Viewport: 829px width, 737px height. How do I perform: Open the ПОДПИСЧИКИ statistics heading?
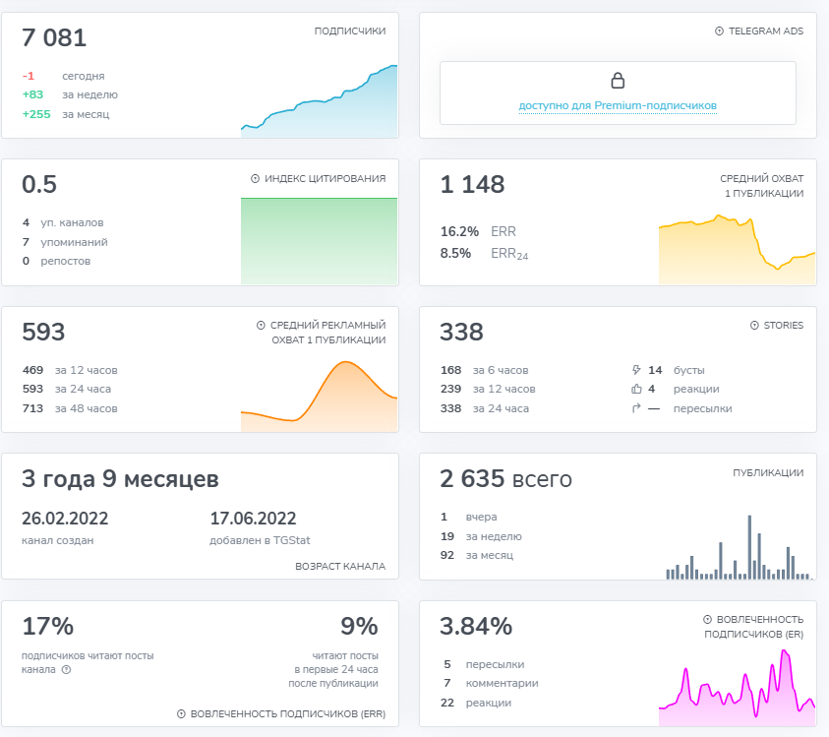click(x=349, y=31)
